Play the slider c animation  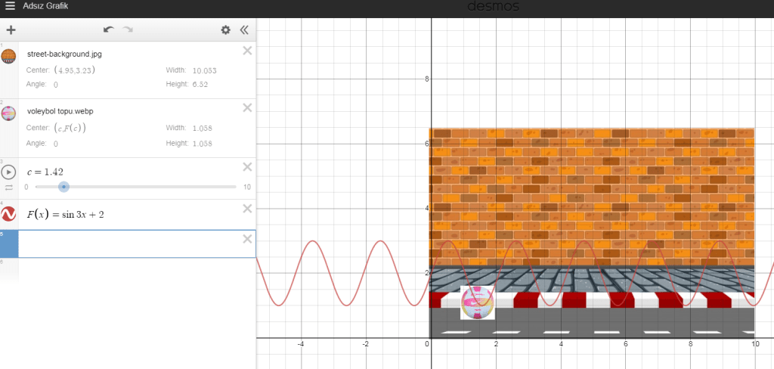(9, 172)
